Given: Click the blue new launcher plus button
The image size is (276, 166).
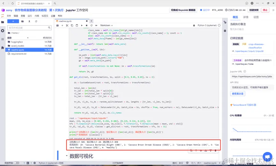Looking at the screenshot, I should click(13, 21).
